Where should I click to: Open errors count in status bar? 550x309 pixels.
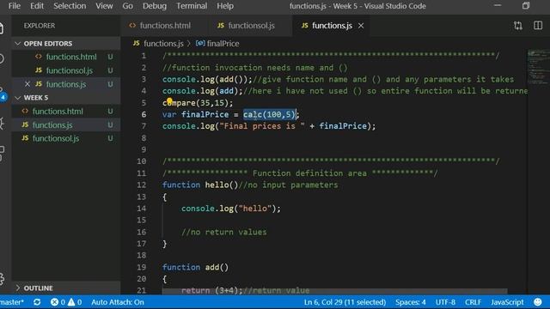coord(58,302)
